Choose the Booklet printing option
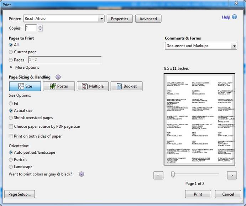This screenshot has width=246, height=206. [x=126, y=86]
